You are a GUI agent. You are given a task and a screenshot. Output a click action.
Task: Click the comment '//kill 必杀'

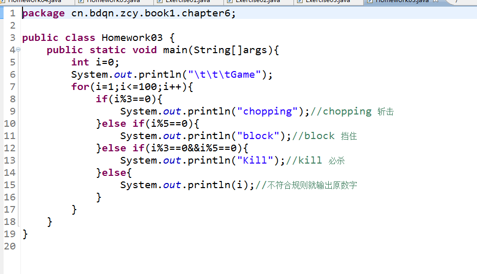315,161
